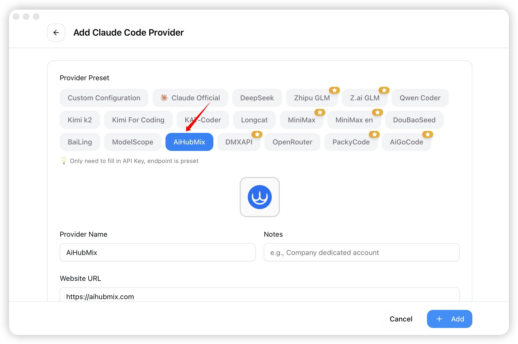The image size is (518, 344).
Task: Click the lightbulb hint icon
Action: [64, 161]
